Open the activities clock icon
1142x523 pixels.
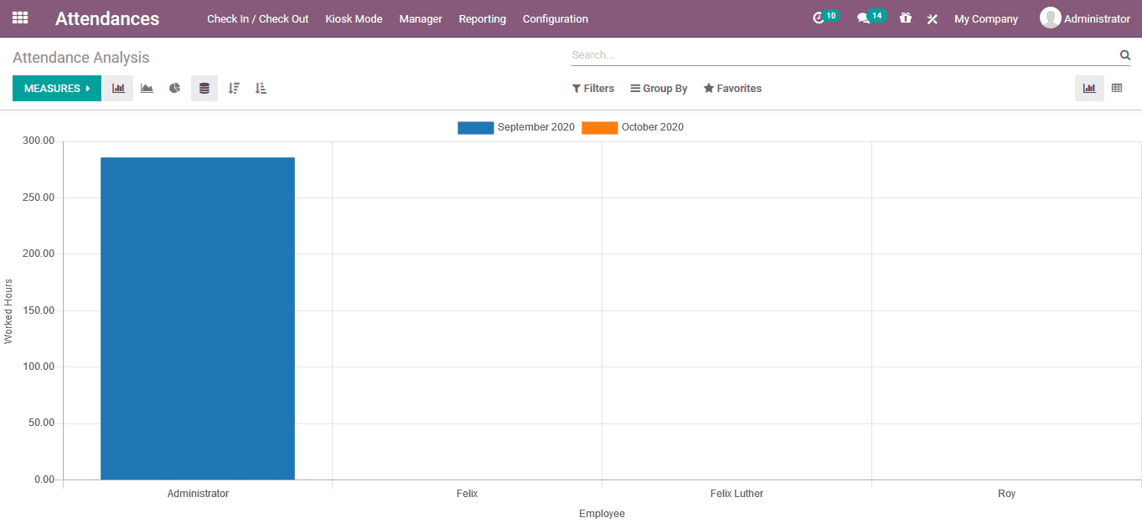coord(819,18)
